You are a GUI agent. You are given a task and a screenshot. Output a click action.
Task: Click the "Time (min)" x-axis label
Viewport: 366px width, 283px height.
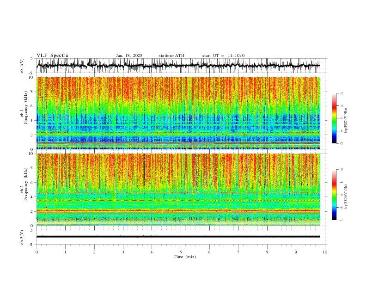tap(185, 257)
